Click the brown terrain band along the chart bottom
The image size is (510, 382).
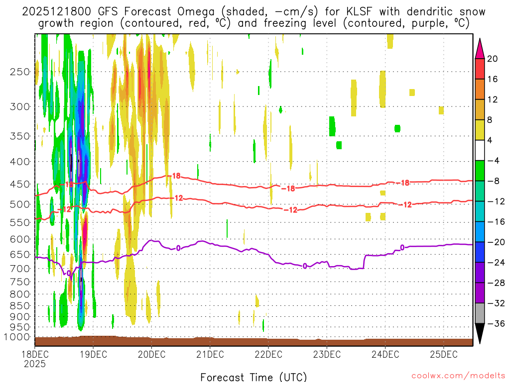point(253,342)
